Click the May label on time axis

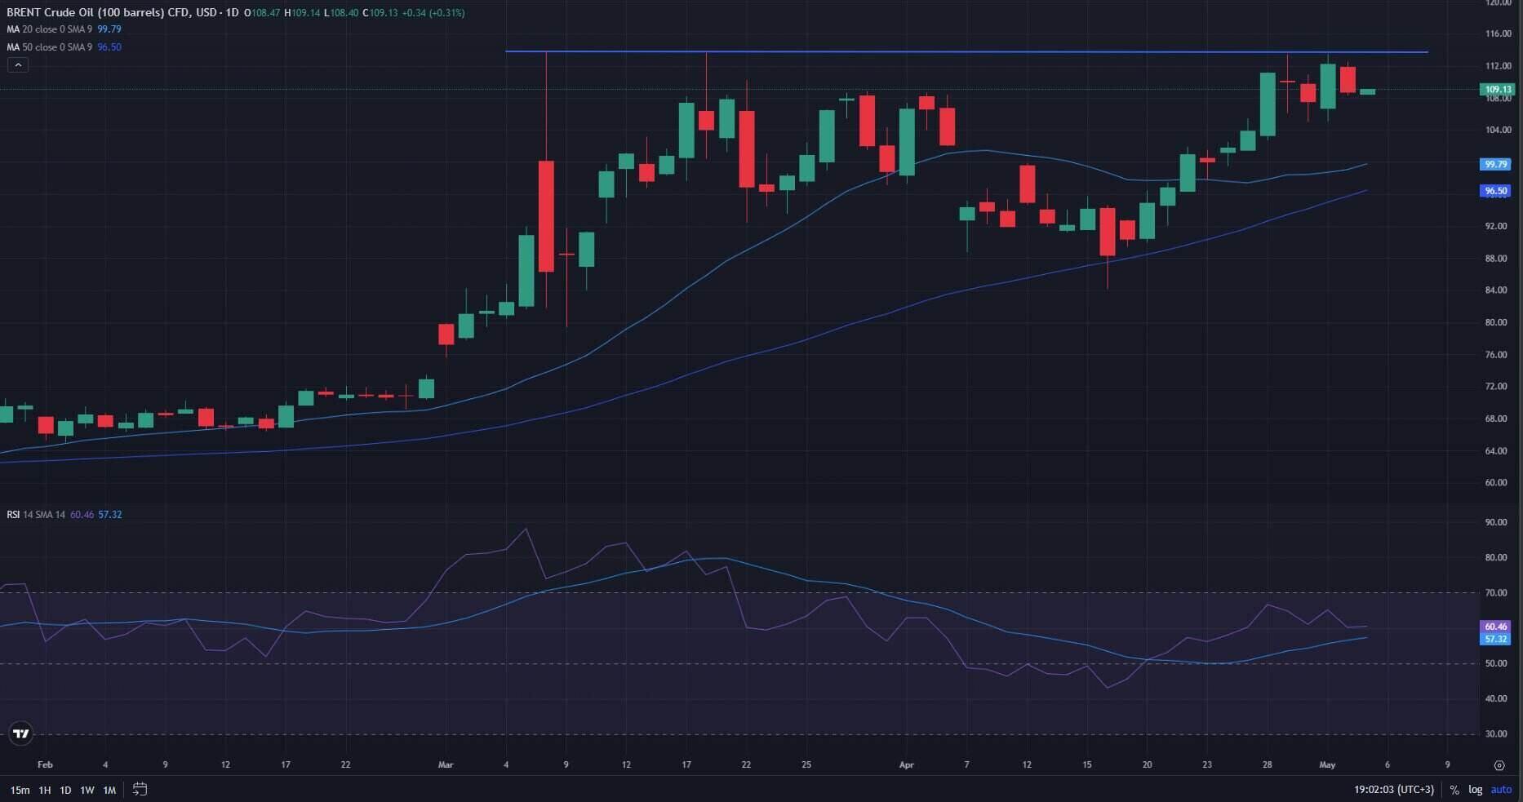(1327, 765)
